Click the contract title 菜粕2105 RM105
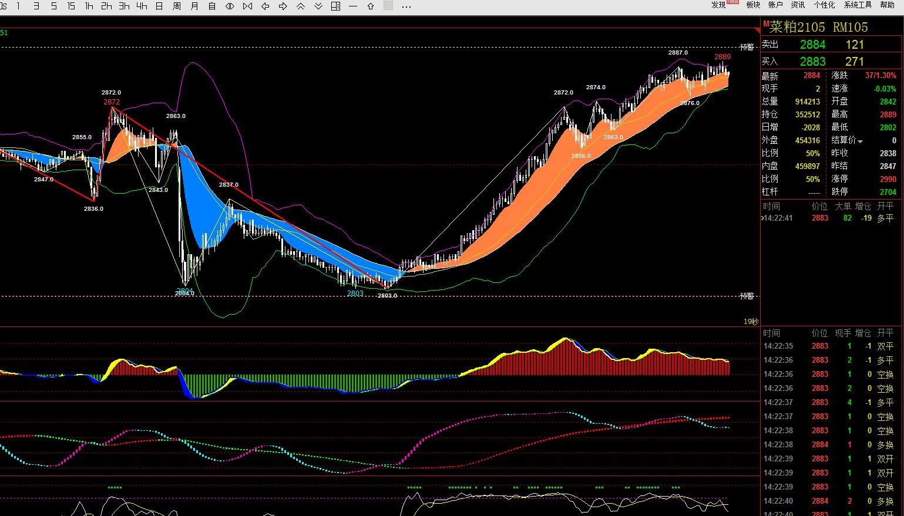904x516 pixels. (819, 27)
